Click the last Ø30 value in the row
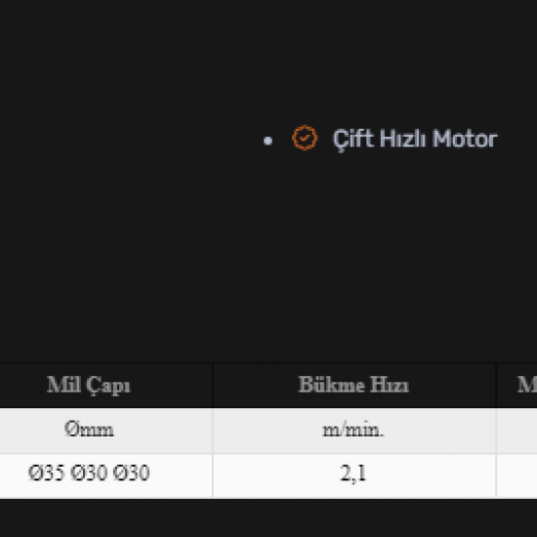Screen dimensions: 537x537 131,473
